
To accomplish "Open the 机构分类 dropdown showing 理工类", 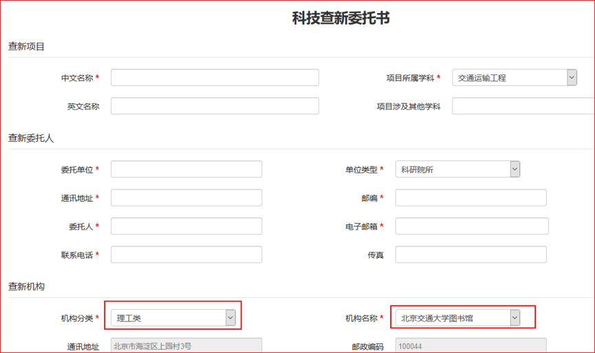I will pos(173,318).
